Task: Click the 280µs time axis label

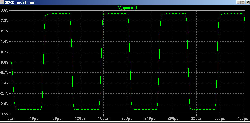Action: click(x=173, y=119)
